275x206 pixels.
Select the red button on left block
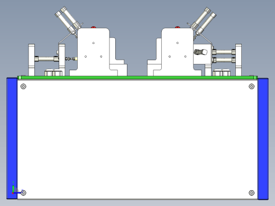[94, 27]
